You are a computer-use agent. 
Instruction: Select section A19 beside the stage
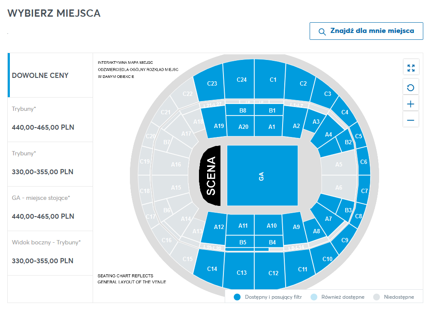click(219, 126)
